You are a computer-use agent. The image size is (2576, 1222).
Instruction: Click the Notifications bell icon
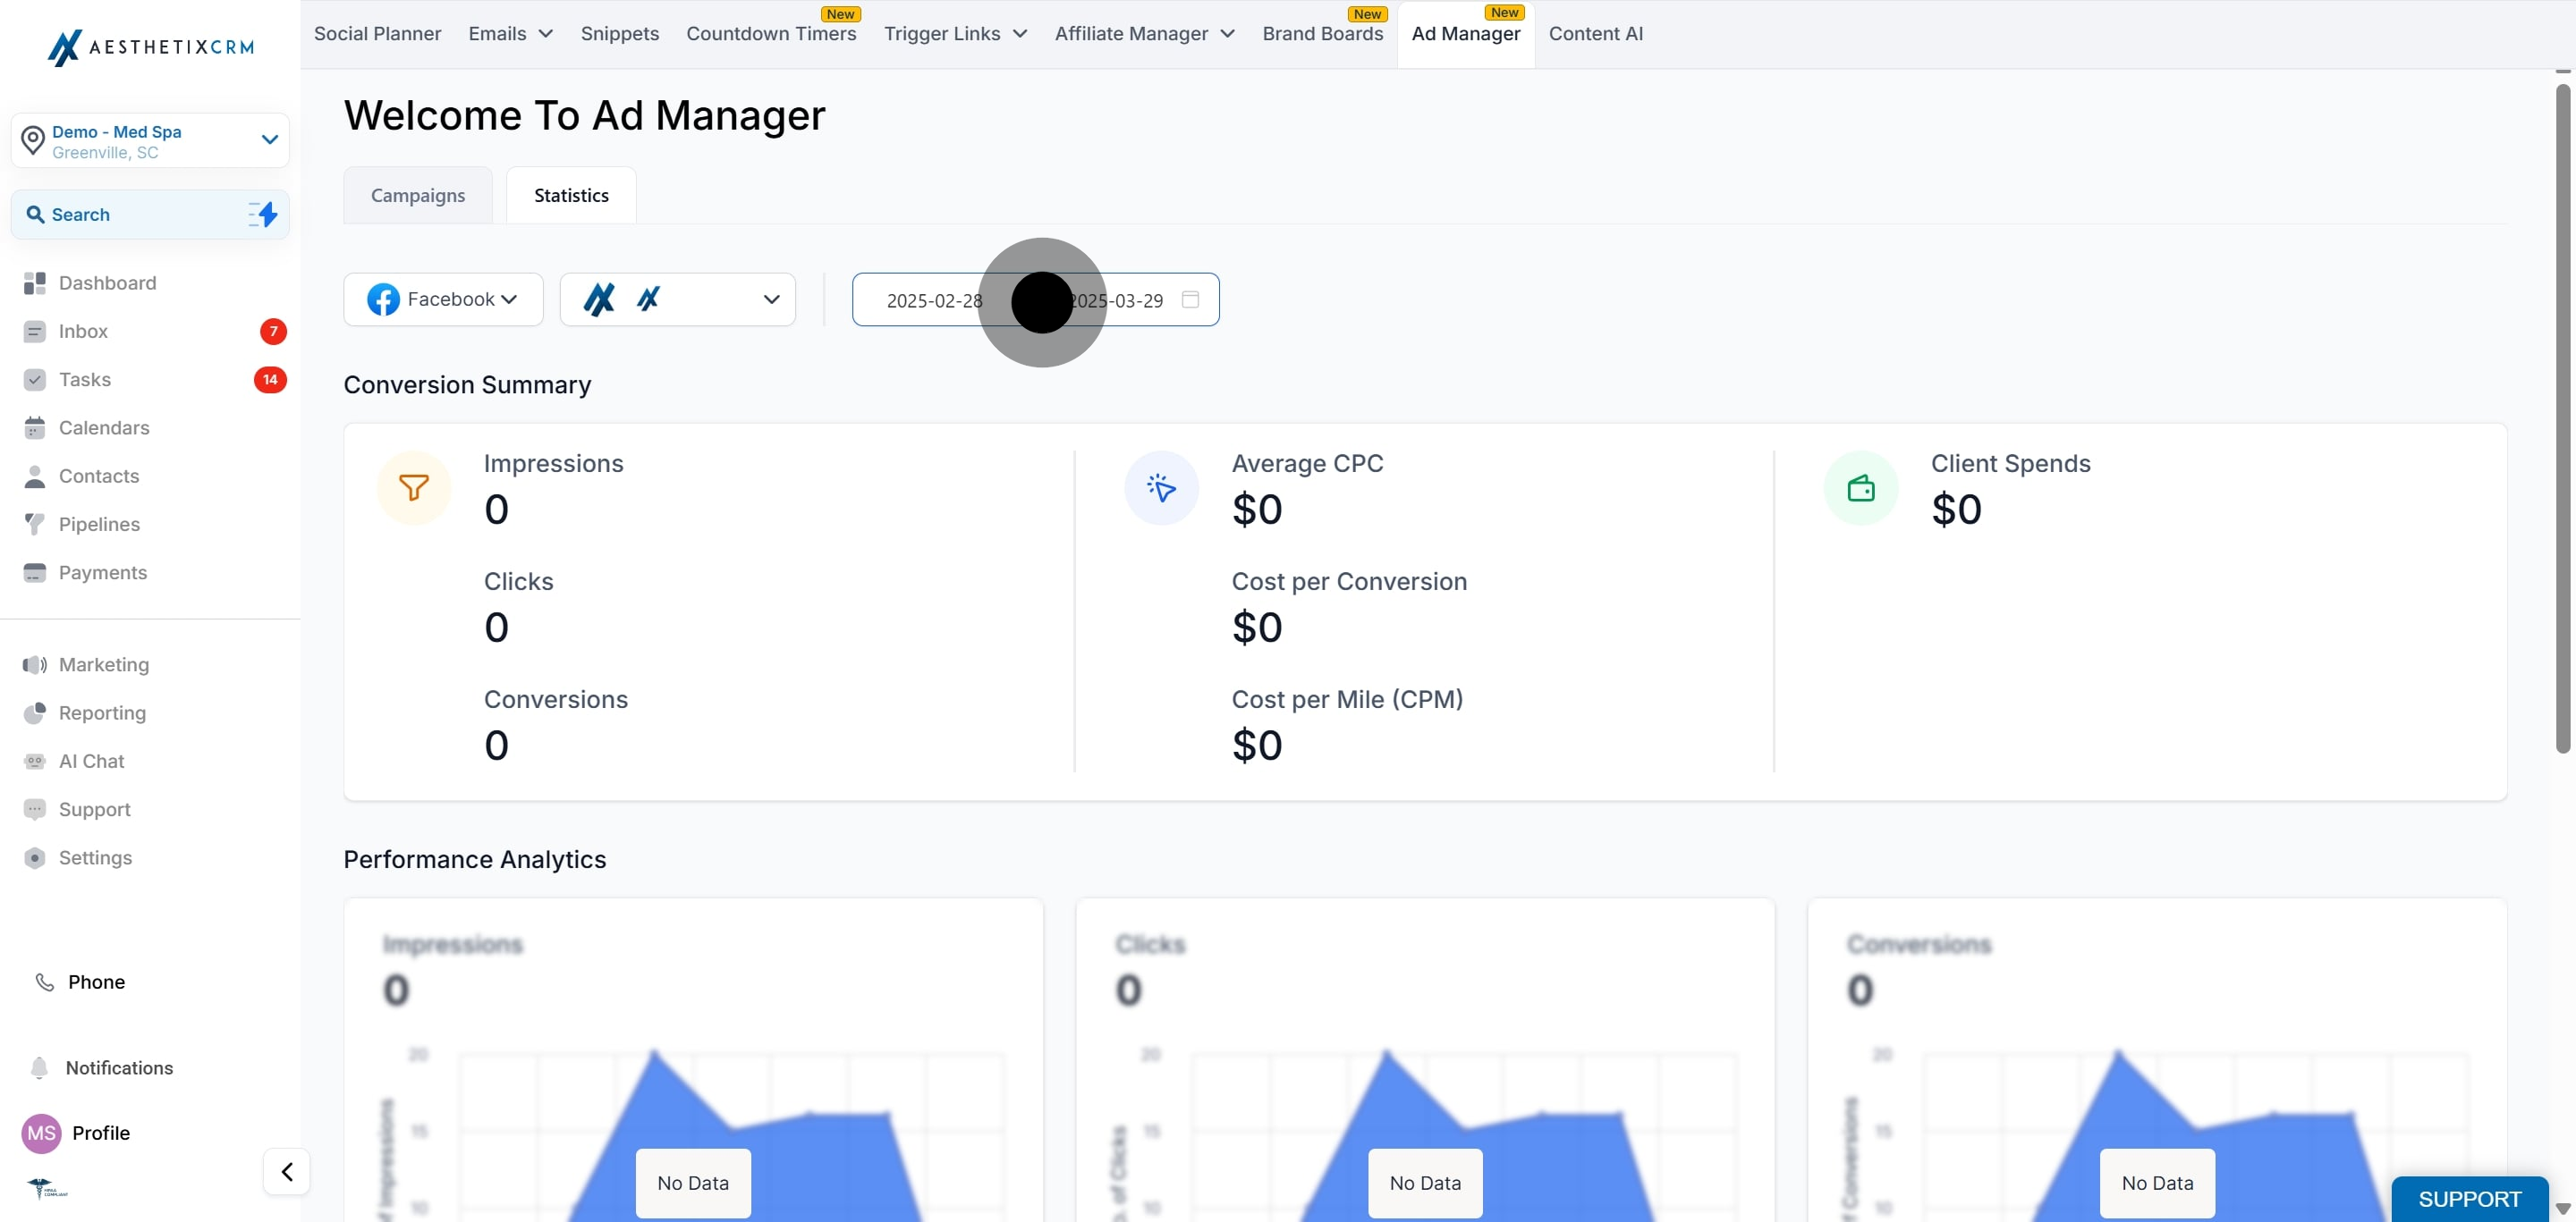[x=39, y=1068]
